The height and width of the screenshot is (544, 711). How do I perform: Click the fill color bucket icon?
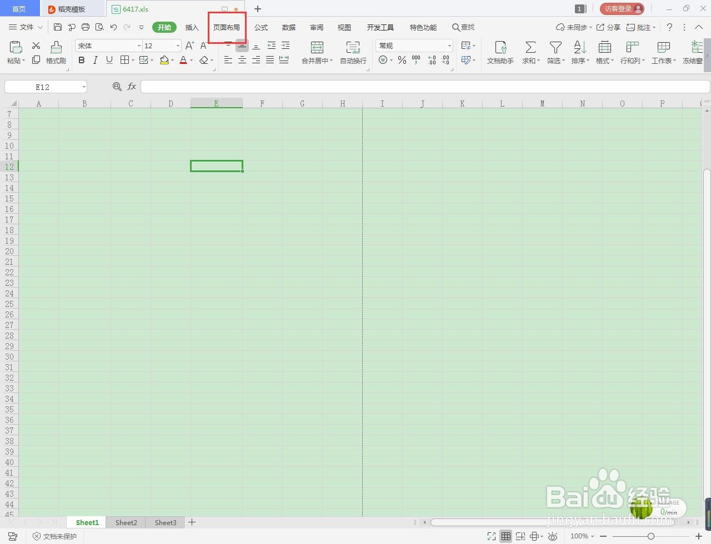click(164, 60)
